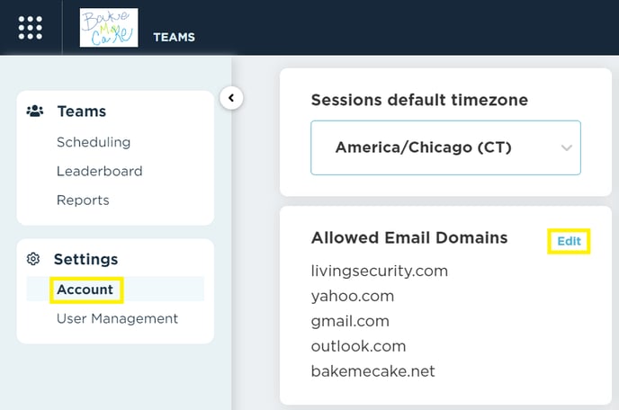Viewport: 619px width, 410px height.
Task: Open the Leaderboard page
Action: [100, 171]
